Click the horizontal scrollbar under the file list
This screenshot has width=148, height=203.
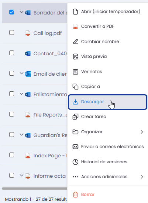[35, 189]
